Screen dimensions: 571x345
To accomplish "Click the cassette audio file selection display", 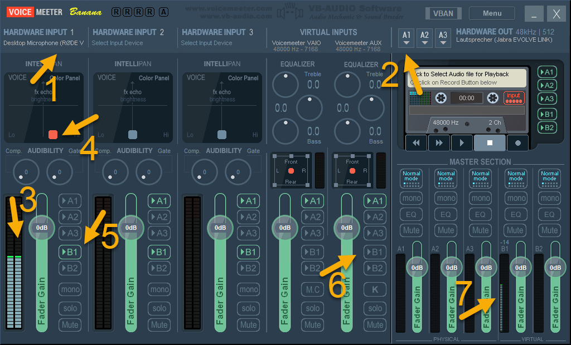I will click(467, 78).
